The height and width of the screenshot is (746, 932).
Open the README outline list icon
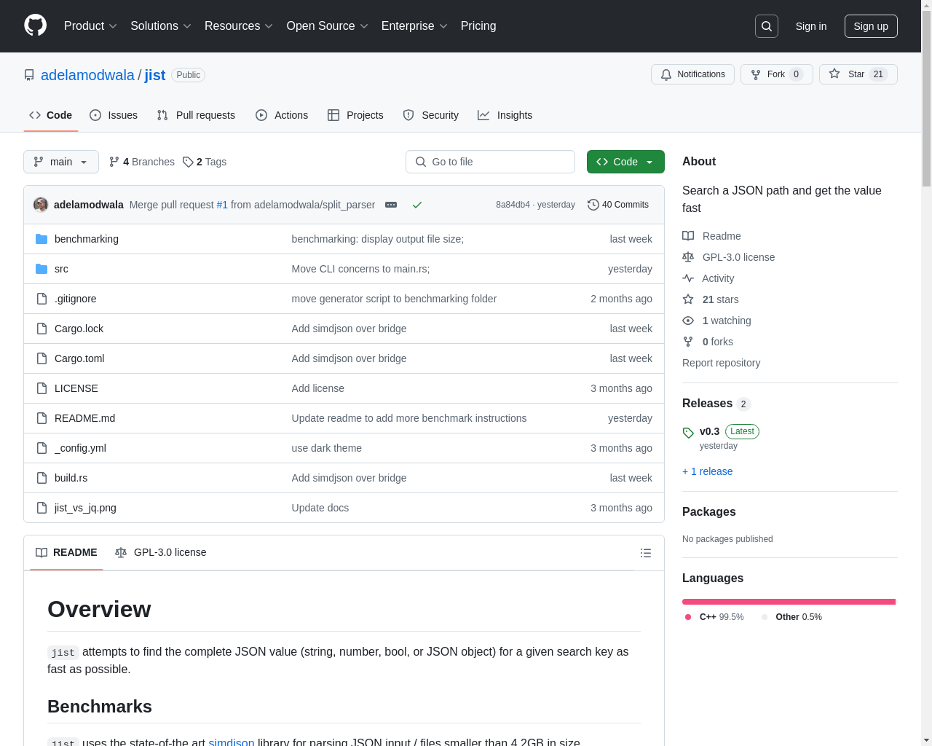point(645,553)
